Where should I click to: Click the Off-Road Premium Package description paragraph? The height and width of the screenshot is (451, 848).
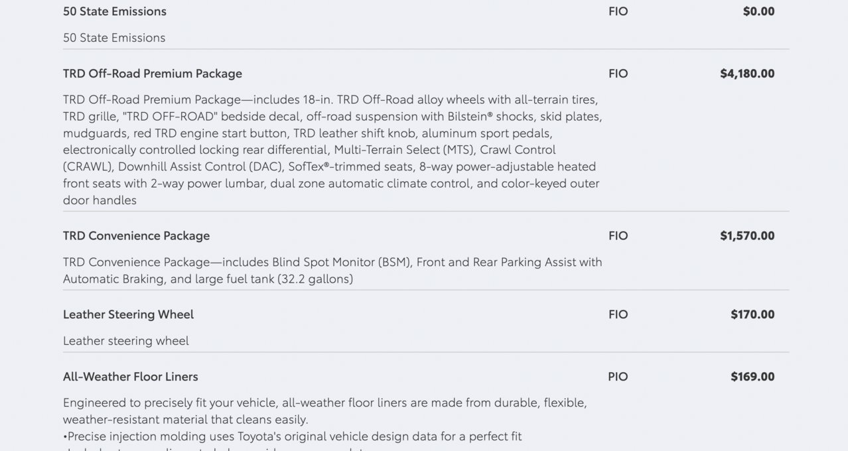[x=332, y=150]
